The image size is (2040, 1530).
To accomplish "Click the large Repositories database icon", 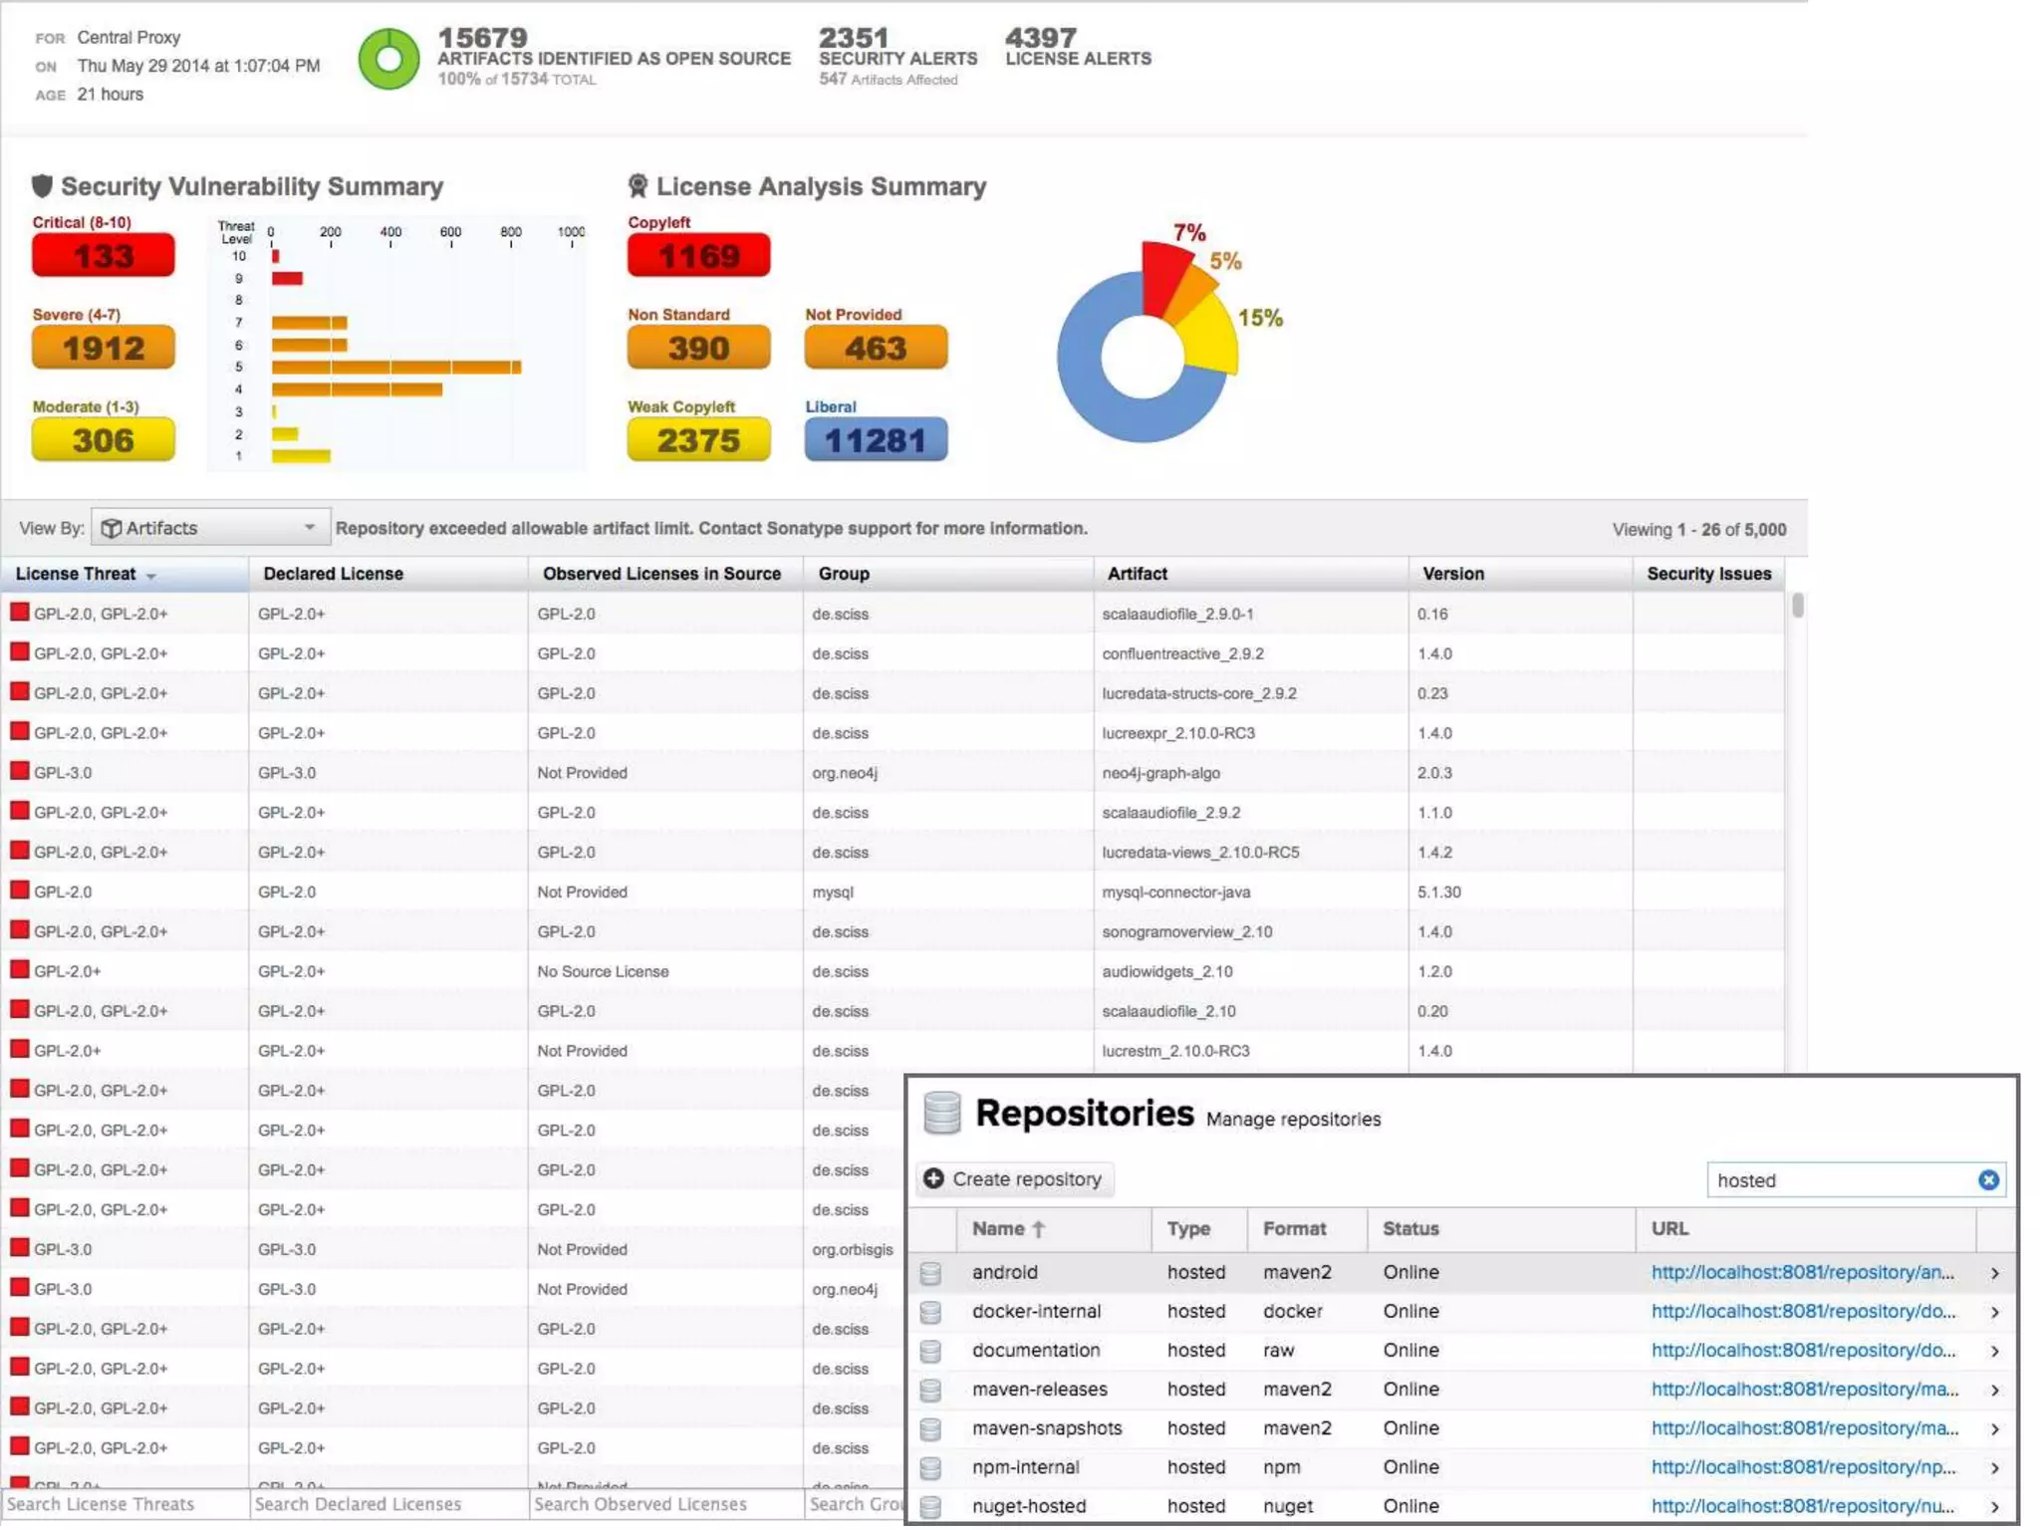I will point(941,1114).
